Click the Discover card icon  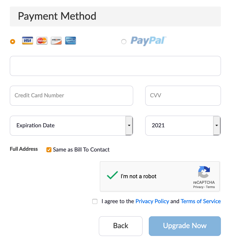[x=56, y=41]
